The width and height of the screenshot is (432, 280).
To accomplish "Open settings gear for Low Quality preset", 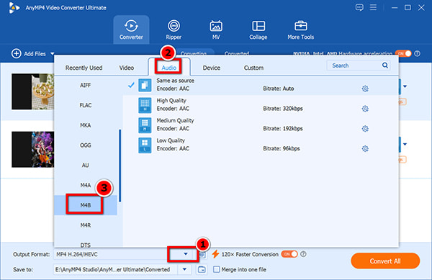I will (365, 149).
